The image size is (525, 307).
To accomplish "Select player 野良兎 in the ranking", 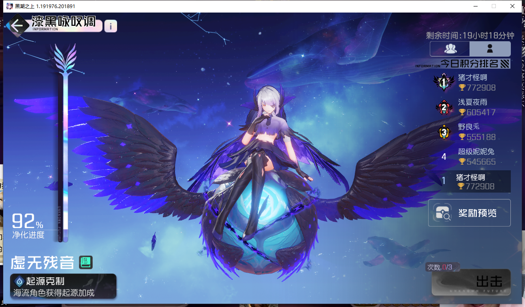I will click(469, 127).
